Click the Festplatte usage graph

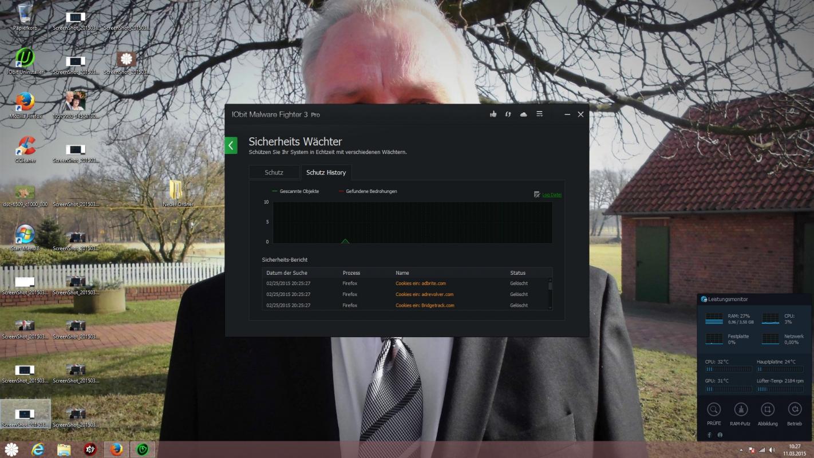[x=714, y=339]
